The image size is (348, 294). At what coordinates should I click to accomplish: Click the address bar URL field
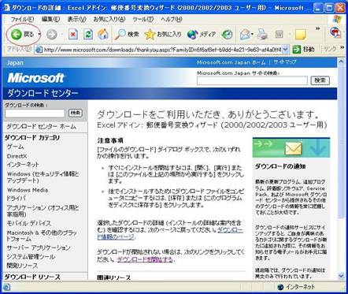click(163, 50)
